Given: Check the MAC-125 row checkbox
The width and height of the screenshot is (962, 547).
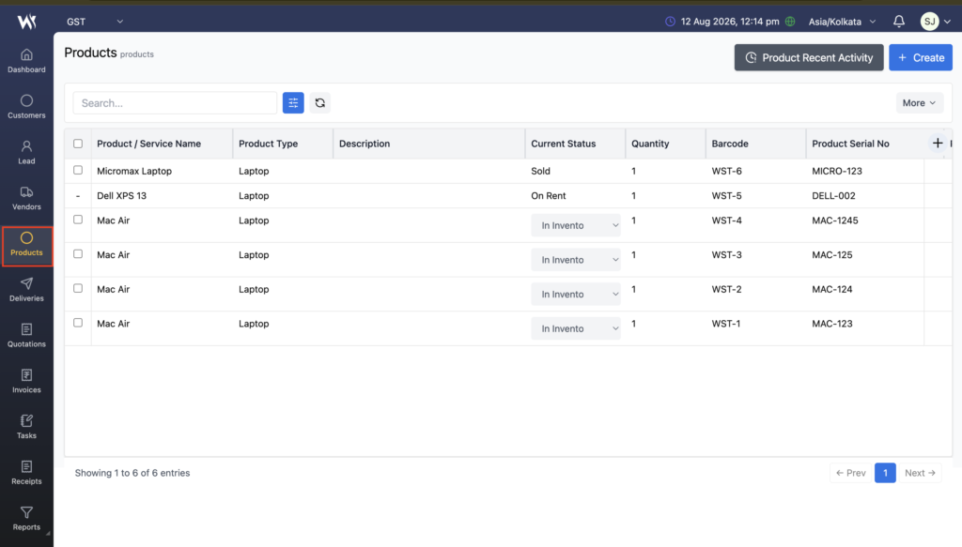Looking at the screenshot, I should (x=78, y=253).
